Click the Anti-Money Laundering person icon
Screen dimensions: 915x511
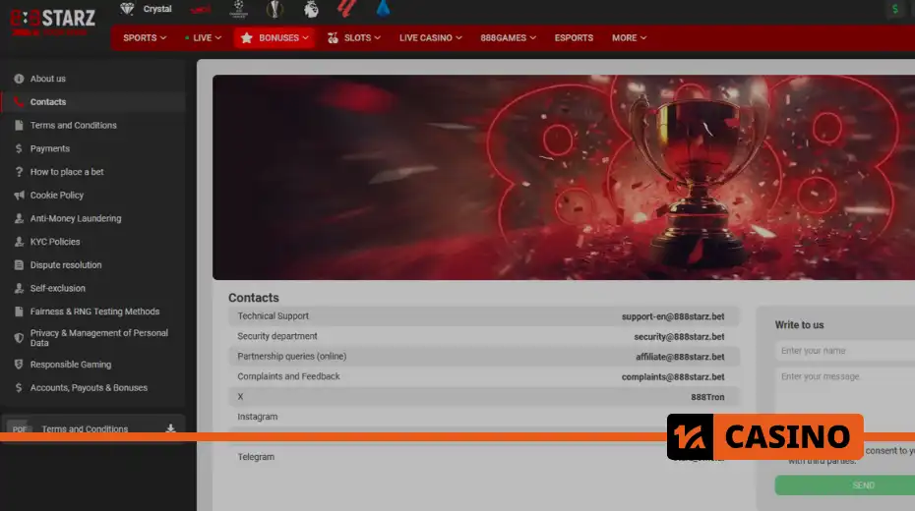[x=19, y=218]
